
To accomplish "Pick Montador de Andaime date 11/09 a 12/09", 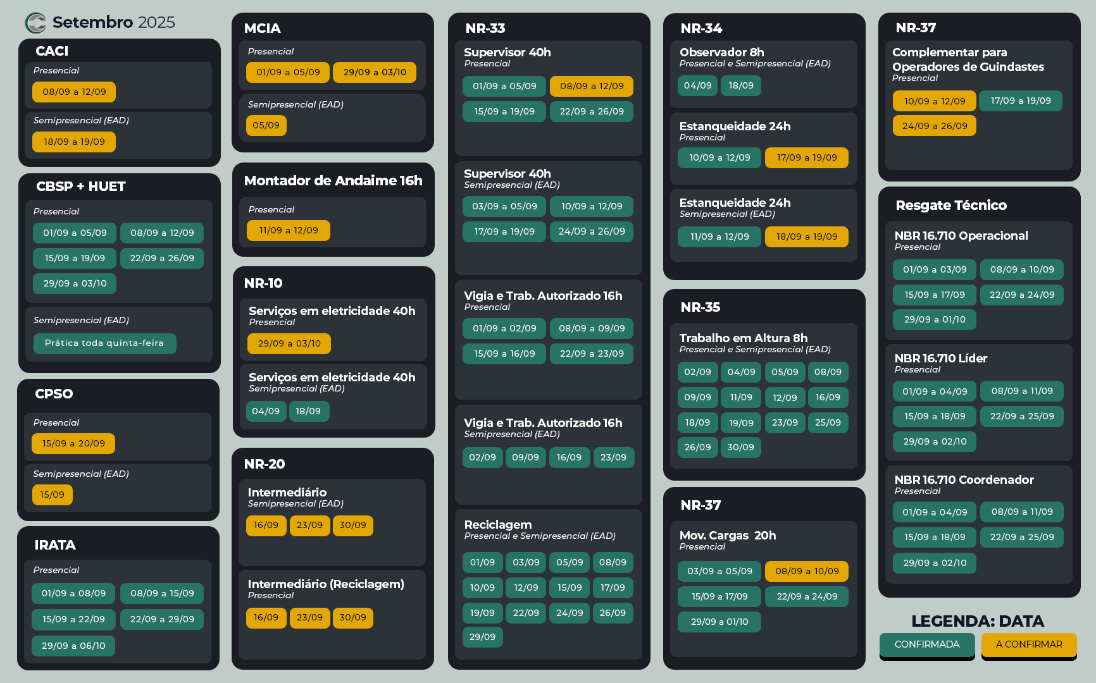I will [289, 230].
